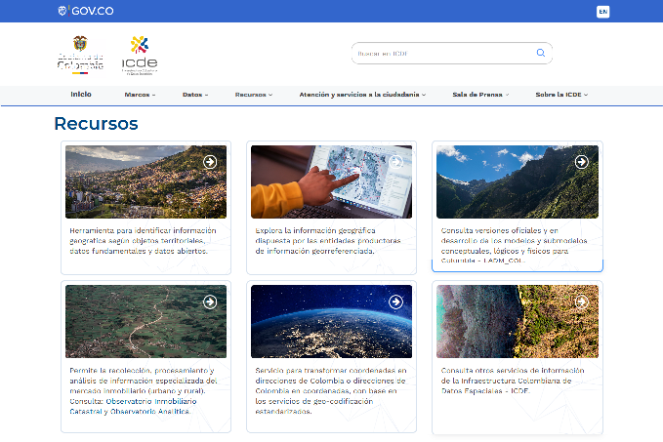Click the ICDE logo
The width and height of the screenshot is (663, 442).
pos(139,55)
